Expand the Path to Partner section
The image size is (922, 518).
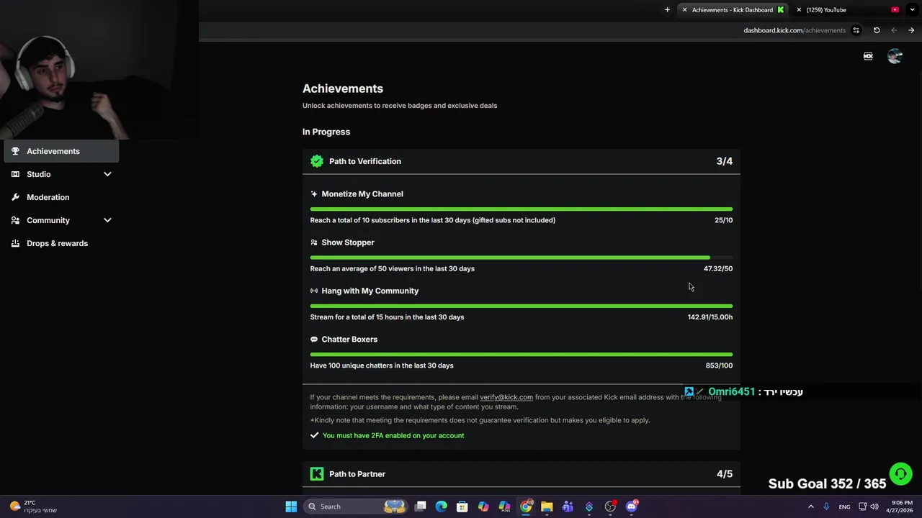point(522,473)
